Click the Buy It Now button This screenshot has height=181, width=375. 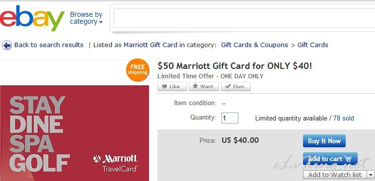pos(324,141)
